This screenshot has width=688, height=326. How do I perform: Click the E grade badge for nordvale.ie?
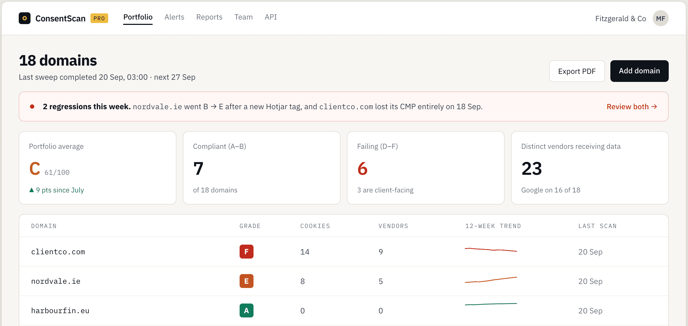click(x=247, y=281)
